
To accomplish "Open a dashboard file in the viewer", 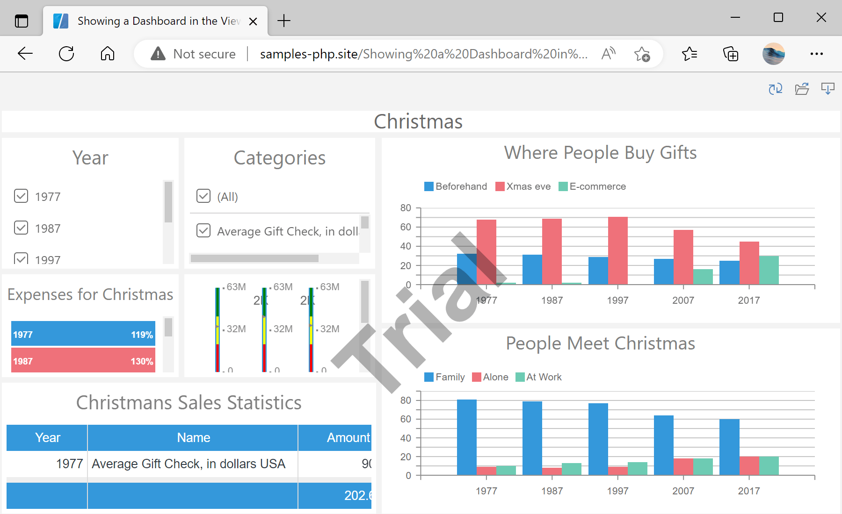I will click(802, 88).
